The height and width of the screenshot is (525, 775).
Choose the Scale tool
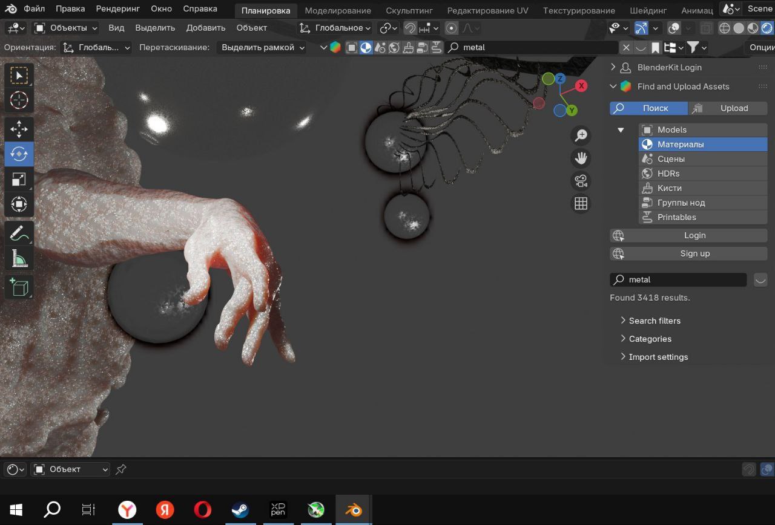tap(19, 179)
